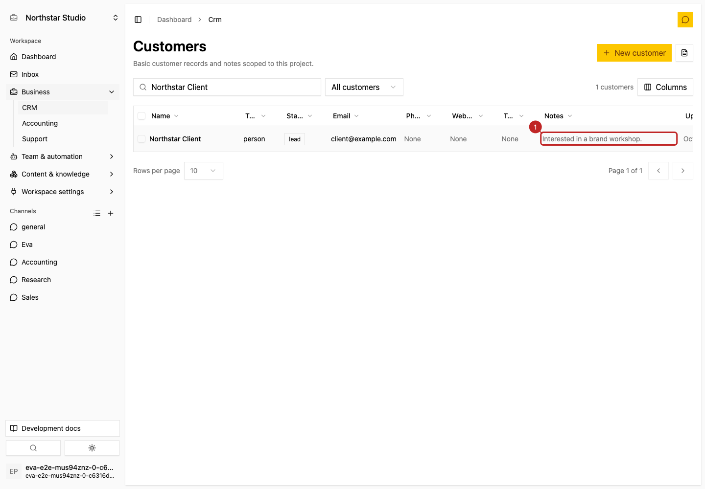This screenshot has height=489, width=705.
Task: Open the Notes column menu
Action: point(558,116)
